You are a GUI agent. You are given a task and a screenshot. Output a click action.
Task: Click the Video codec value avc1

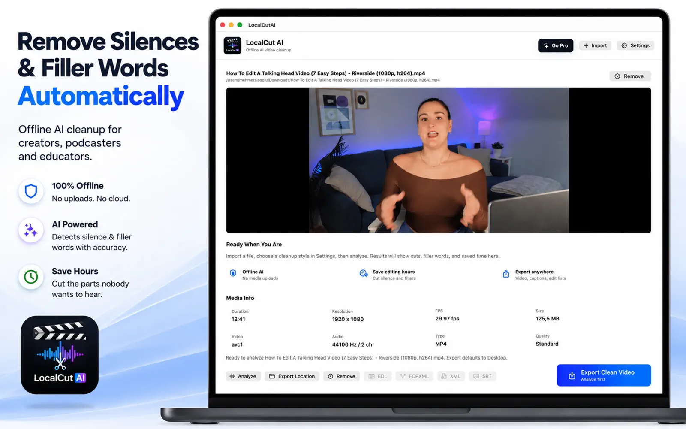(x=237, y=344)
